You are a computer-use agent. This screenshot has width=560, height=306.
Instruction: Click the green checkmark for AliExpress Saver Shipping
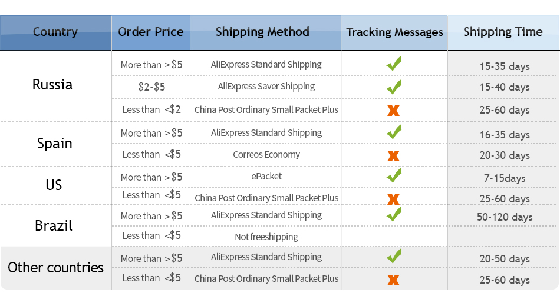(x=394, y=87)
